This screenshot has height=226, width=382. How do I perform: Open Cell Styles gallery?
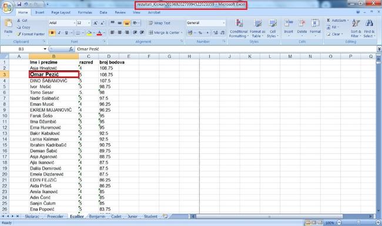coord(273,28)
